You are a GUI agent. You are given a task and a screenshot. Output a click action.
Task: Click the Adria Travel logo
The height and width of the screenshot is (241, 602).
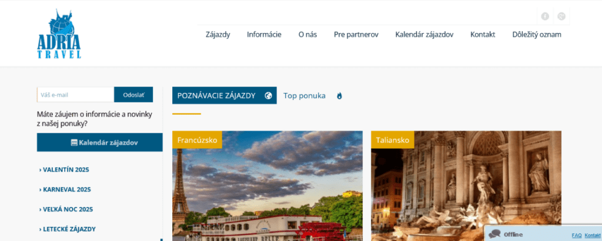[x=59, y=34]
